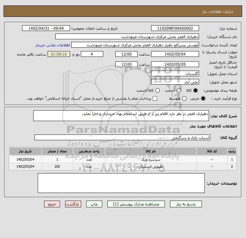Click the quantity cell 100
Image resolution: width=246 pixels, height=238 pixels.
click(x=57, y=167)
